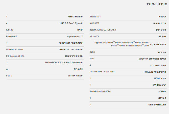Image resolution: width=169 pixels, height=114 pixels.
Task: Click the RAID spec label
Action: [80, 30]
